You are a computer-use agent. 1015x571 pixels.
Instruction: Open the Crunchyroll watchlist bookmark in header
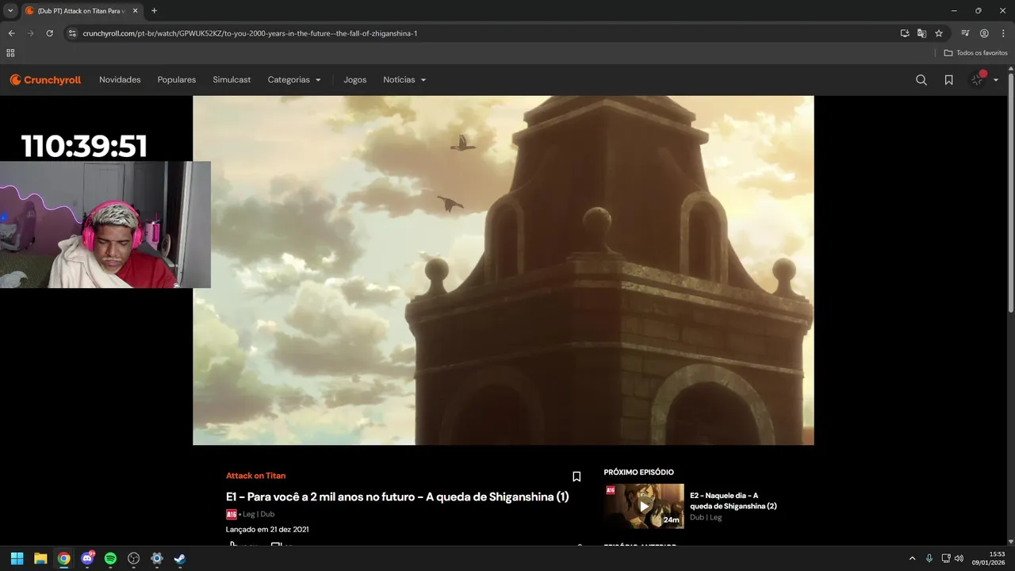(948, 80)
